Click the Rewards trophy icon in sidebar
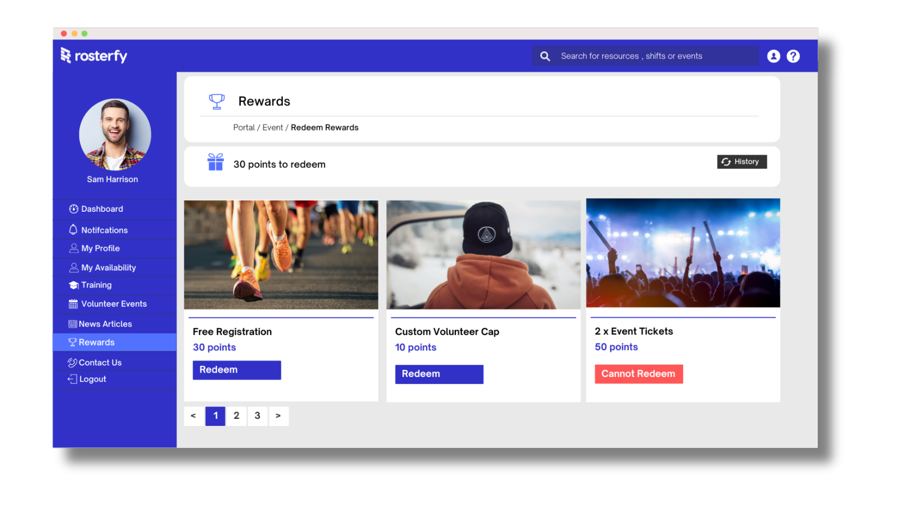This screenshot has width=914, height=514. coord(71,342)
